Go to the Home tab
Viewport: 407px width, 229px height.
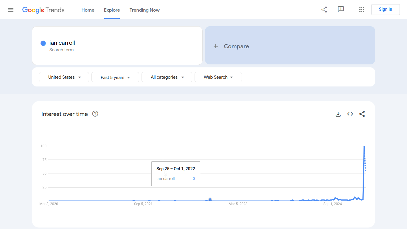click(88, 10)
